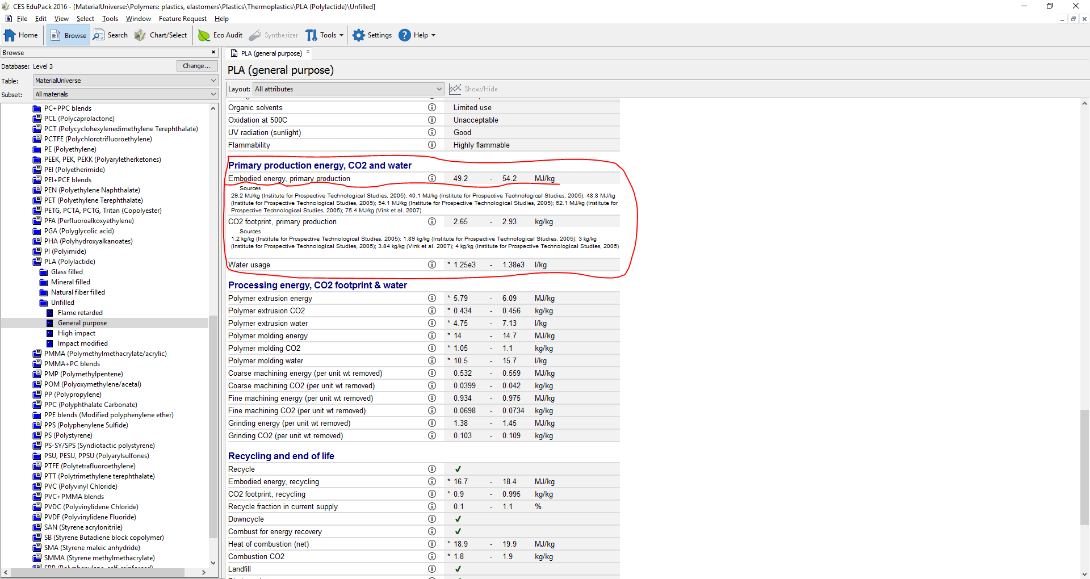Click the Home toolbar icon
This screenshot has width=1090, height=579.
pyautogui.click(x=20, y=35)
